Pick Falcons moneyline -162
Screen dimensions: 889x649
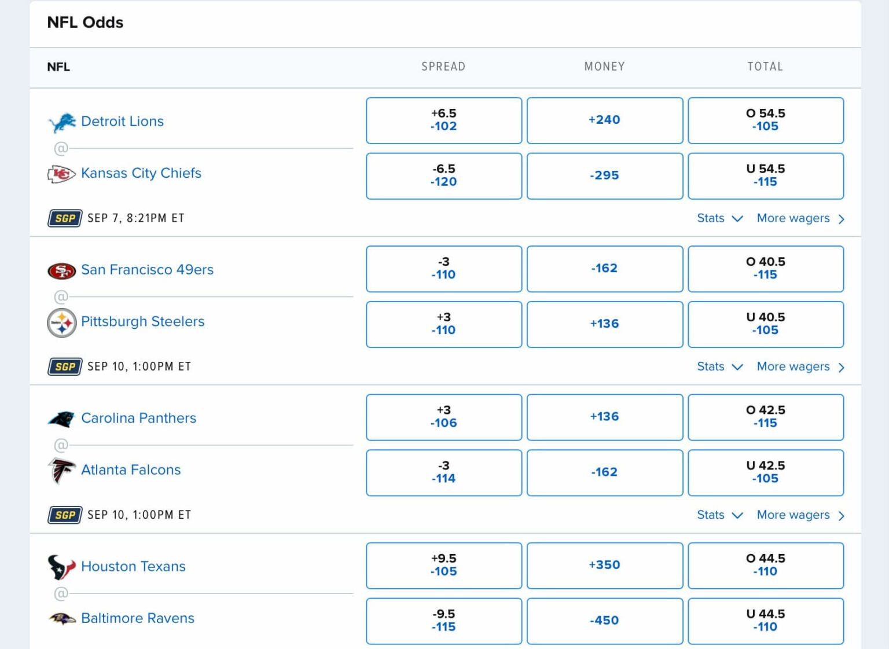(x=605, y=472)
